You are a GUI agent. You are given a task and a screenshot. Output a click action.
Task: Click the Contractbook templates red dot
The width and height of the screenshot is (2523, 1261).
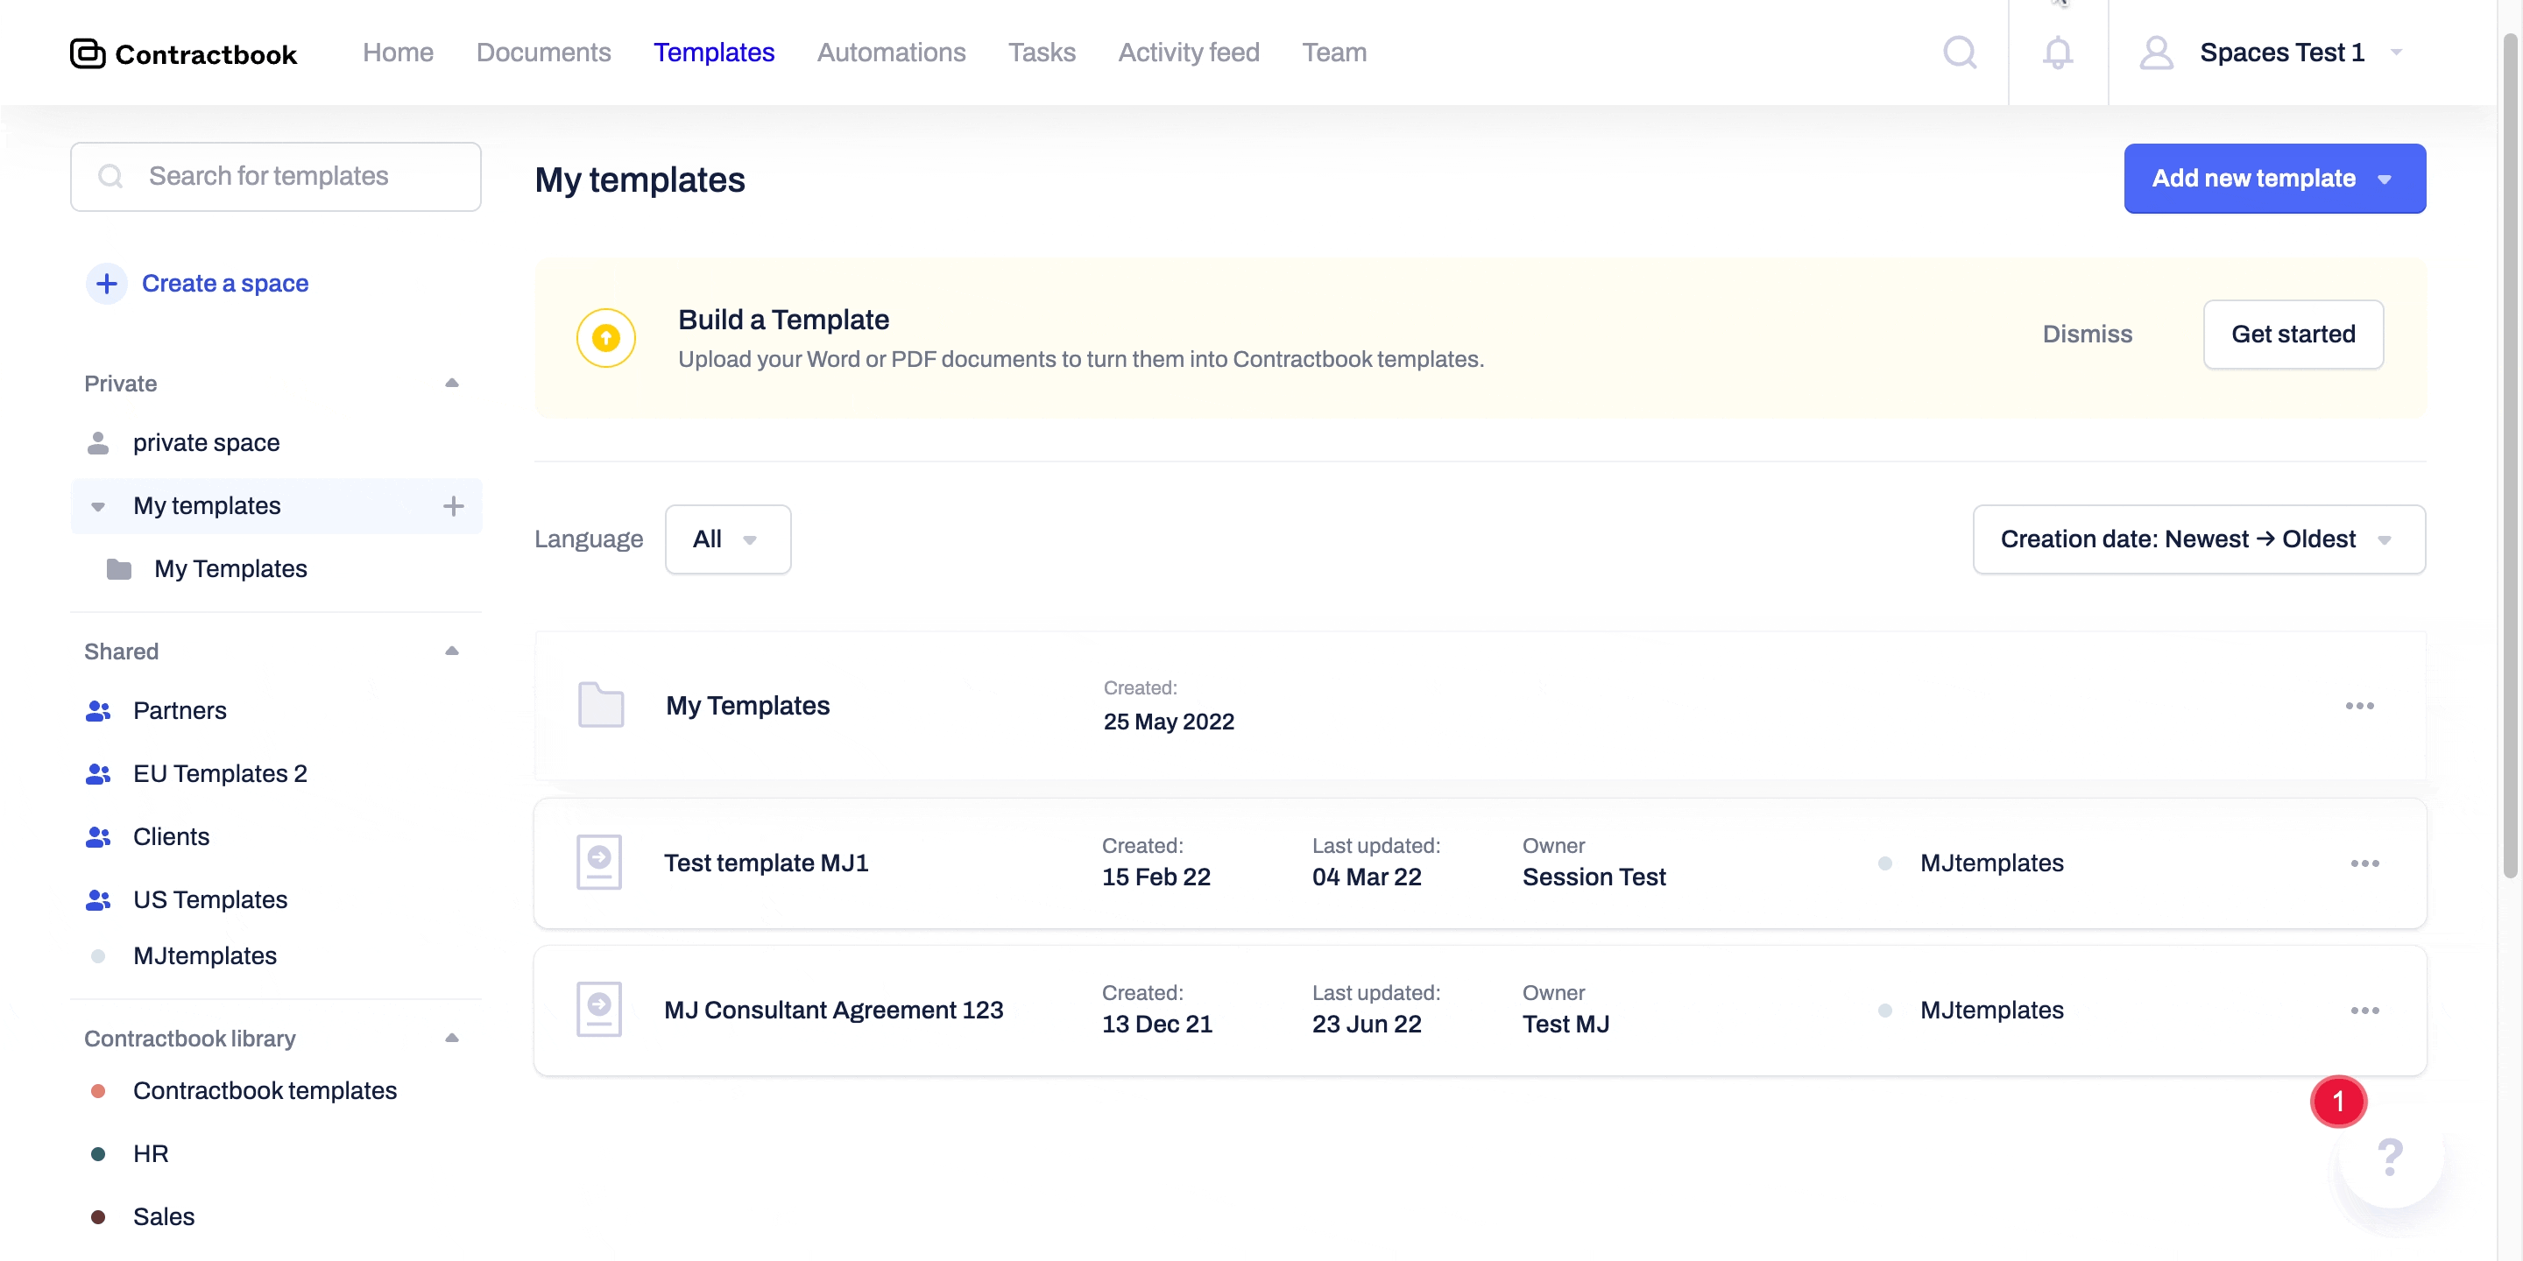tap(98, 1090)
